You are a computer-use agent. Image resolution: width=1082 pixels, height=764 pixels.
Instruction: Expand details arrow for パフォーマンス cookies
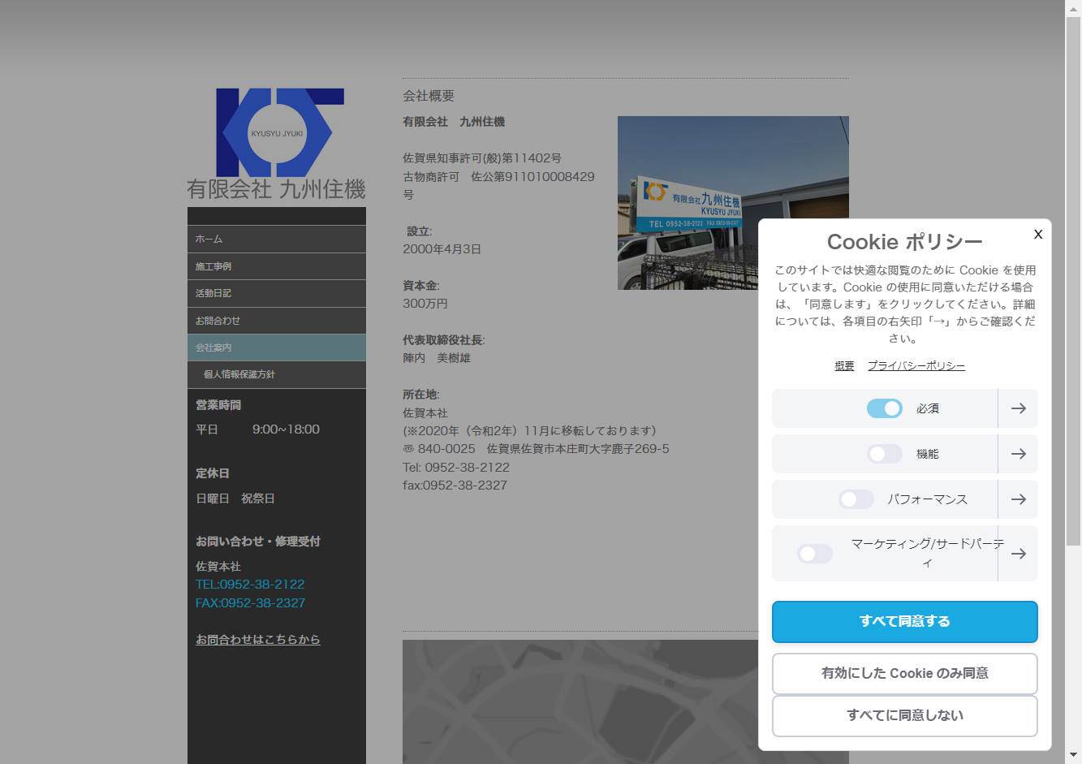click(1018, 499)
